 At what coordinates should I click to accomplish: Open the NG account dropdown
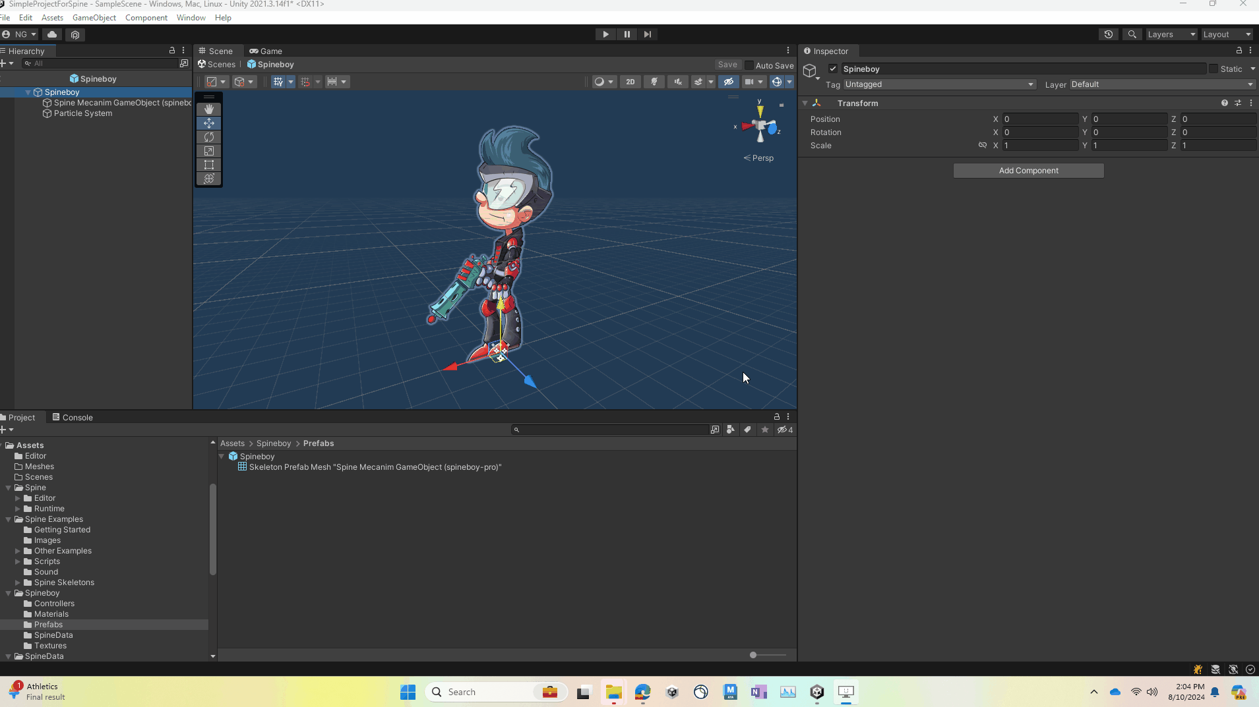point(19,34)
